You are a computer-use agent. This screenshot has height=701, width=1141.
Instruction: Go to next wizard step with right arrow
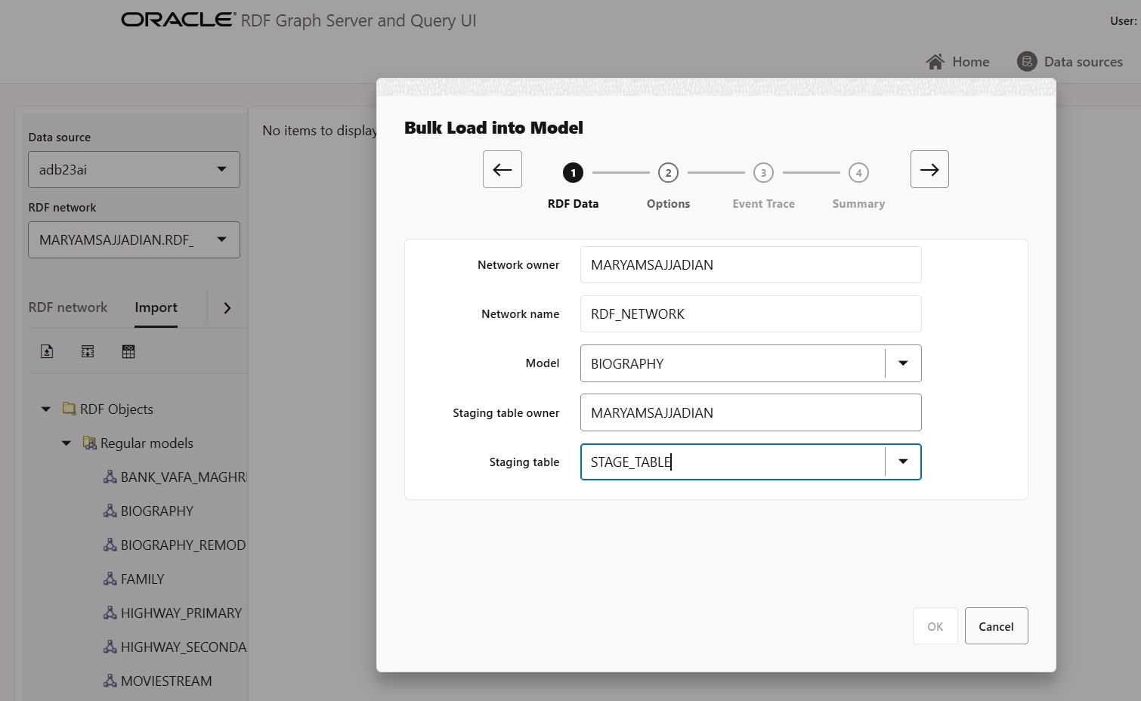click(929, 169)
